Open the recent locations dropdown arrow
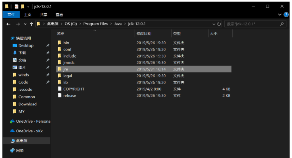The height and width of the screenshot is (158, 292). pyautogui.click(x=25, y=24)
